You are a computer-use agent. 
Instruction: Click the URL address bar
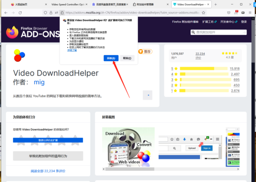[133, 12]
